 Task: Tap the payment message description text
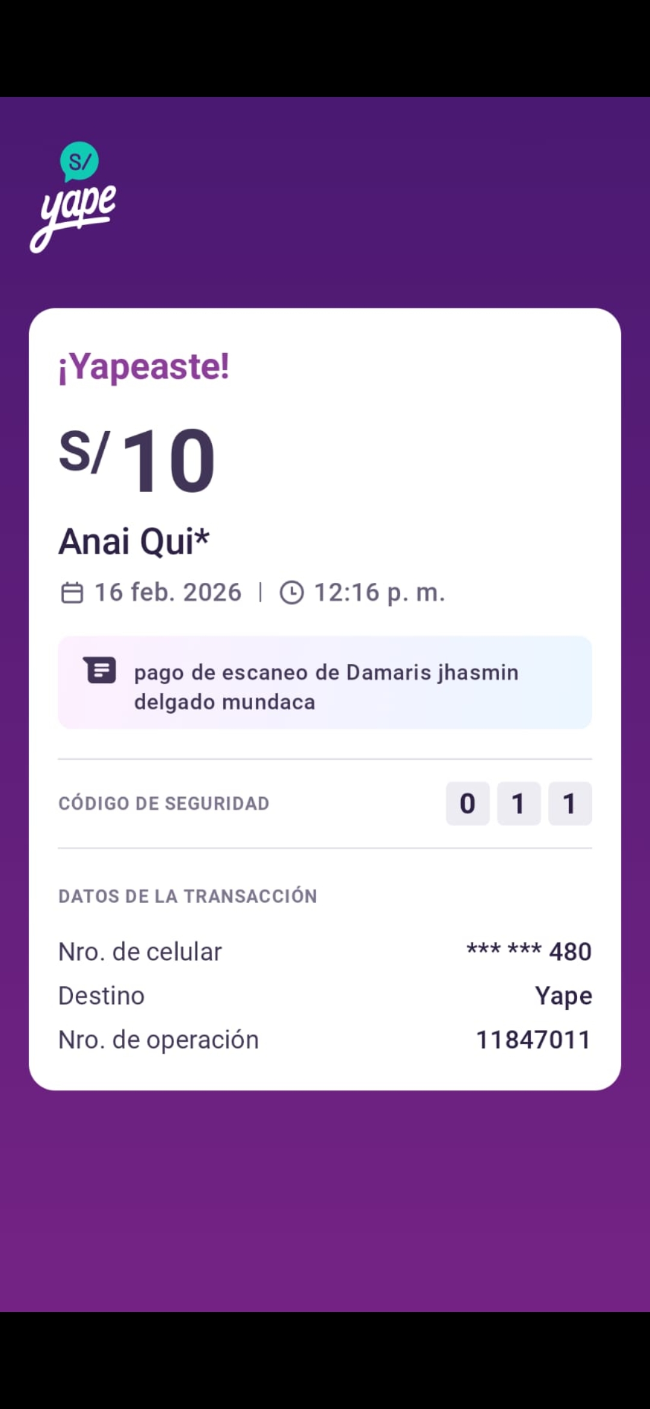coord(326,687)
